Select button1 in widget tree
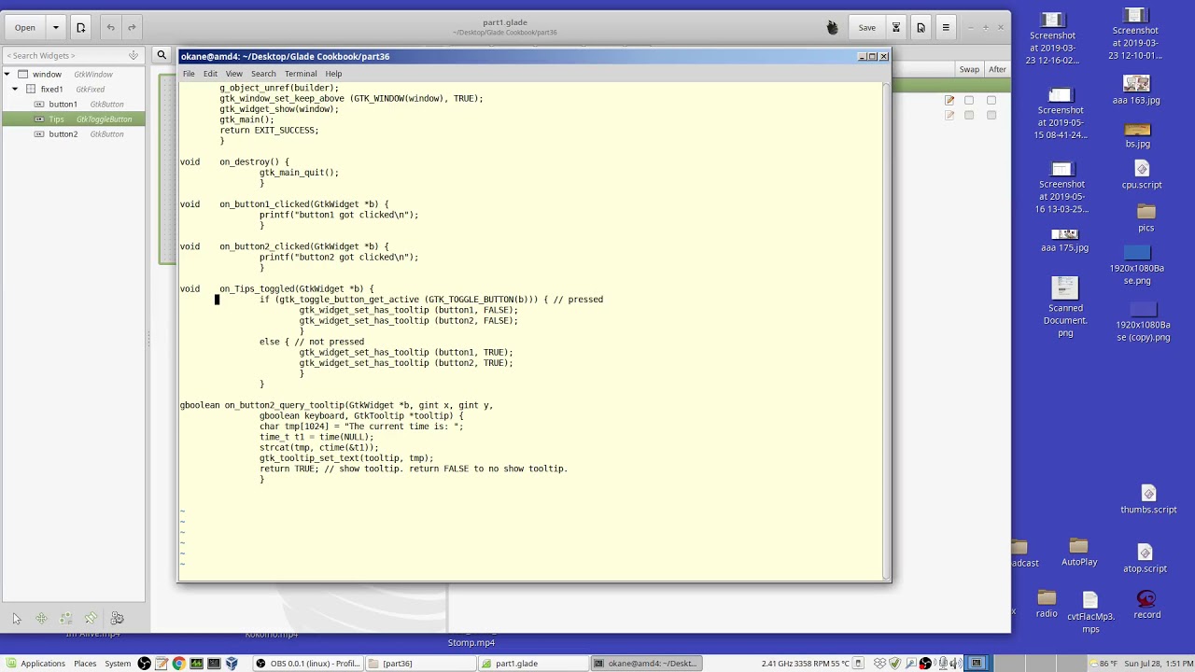The height and width of the screenshot is (672, 1195). point(74,104)
